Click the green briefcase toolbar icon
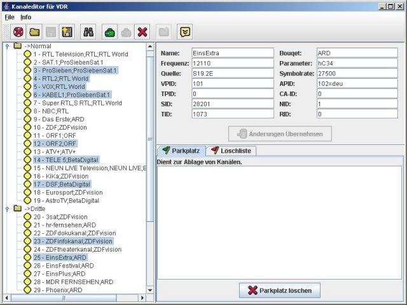Viewport: 407px width, 305px height. pyautogui.click(x=110, y=32)
